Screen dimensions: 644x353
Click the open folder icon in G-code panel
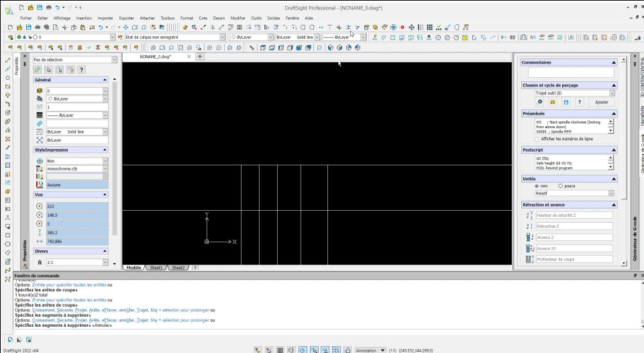click(553, 102)
